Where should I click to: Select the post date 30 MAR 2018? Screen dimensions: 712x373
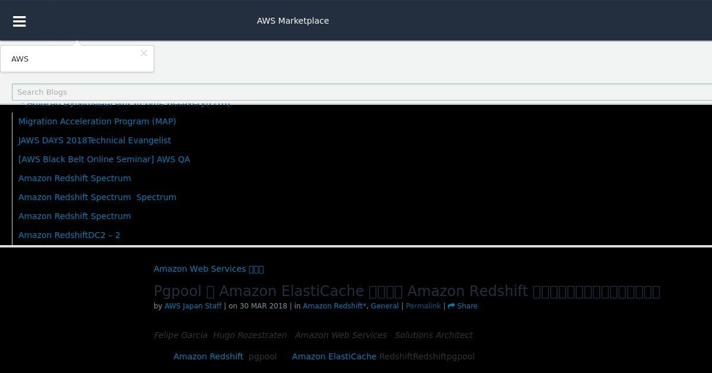pos(263,306)
